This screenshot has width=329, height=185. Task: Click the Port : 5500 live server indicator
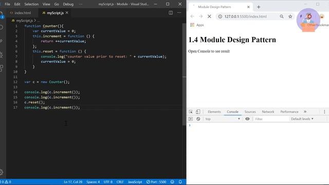click(x=156, y=182)
